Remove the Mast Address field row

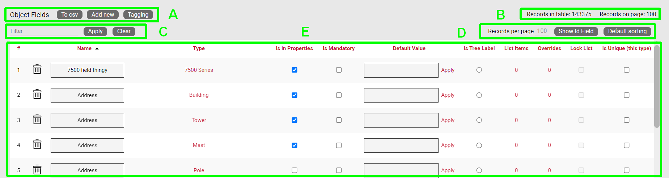(37, 145)
